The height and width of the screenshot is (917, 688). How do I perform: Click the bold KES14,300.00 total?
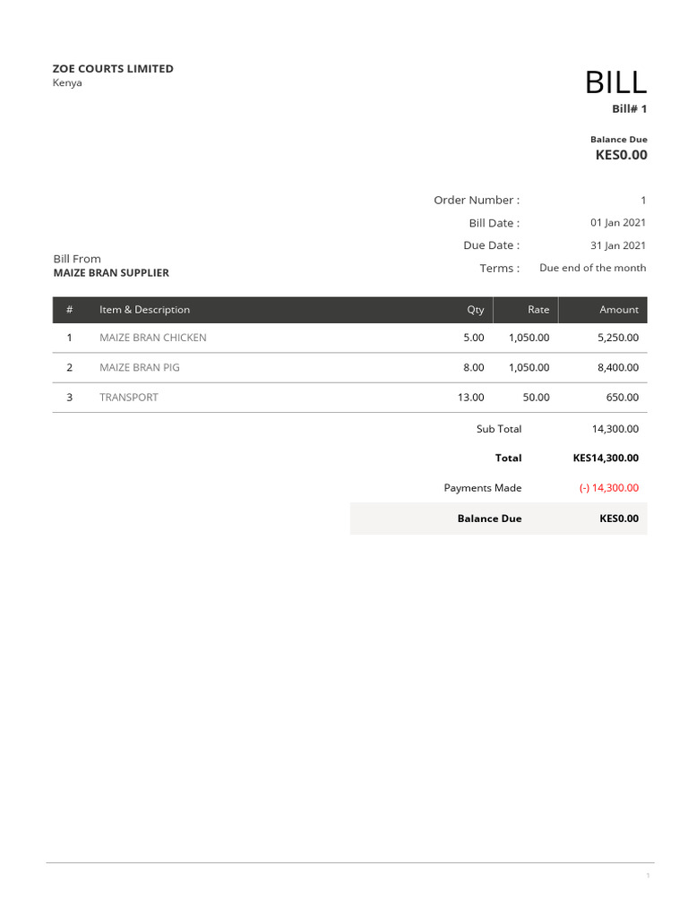click(x=606, y=458)
